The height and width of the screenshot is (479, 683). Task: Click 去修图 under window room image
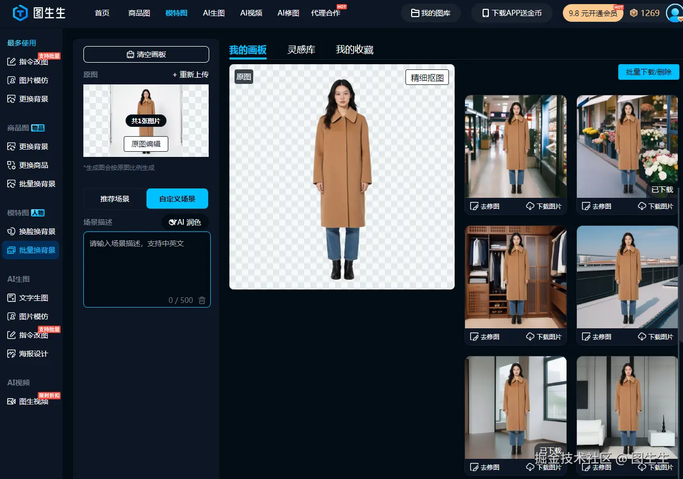tap(485, 467)
